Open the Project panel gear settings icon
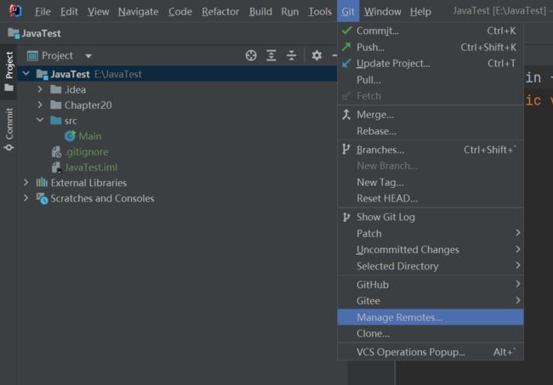 click(x=316, y=55)
